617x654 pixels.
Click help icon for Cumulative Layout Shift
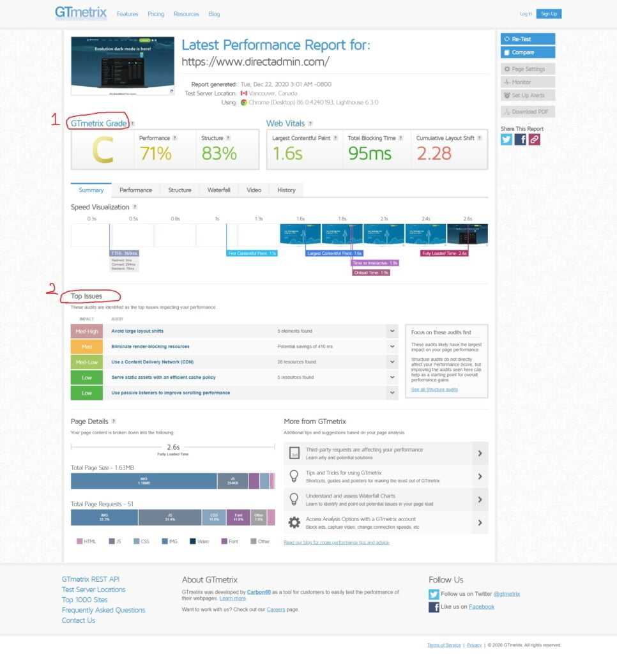click(479, 138)
